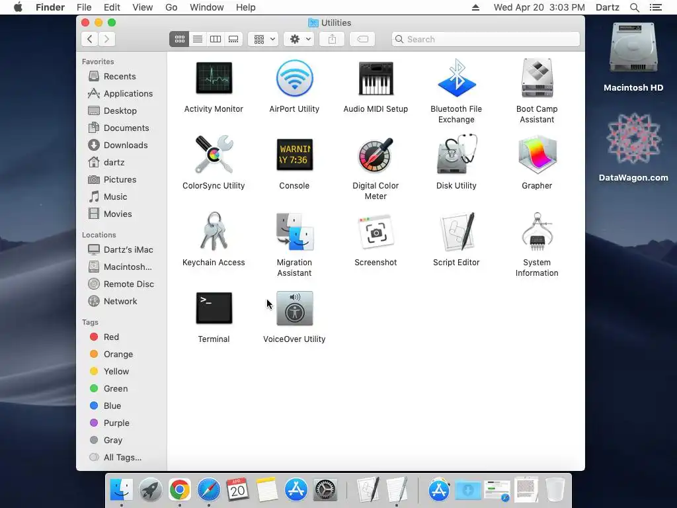Viewport: 677px width, 508px height.
Task: Open System Information icon
Action: point(537,231)
